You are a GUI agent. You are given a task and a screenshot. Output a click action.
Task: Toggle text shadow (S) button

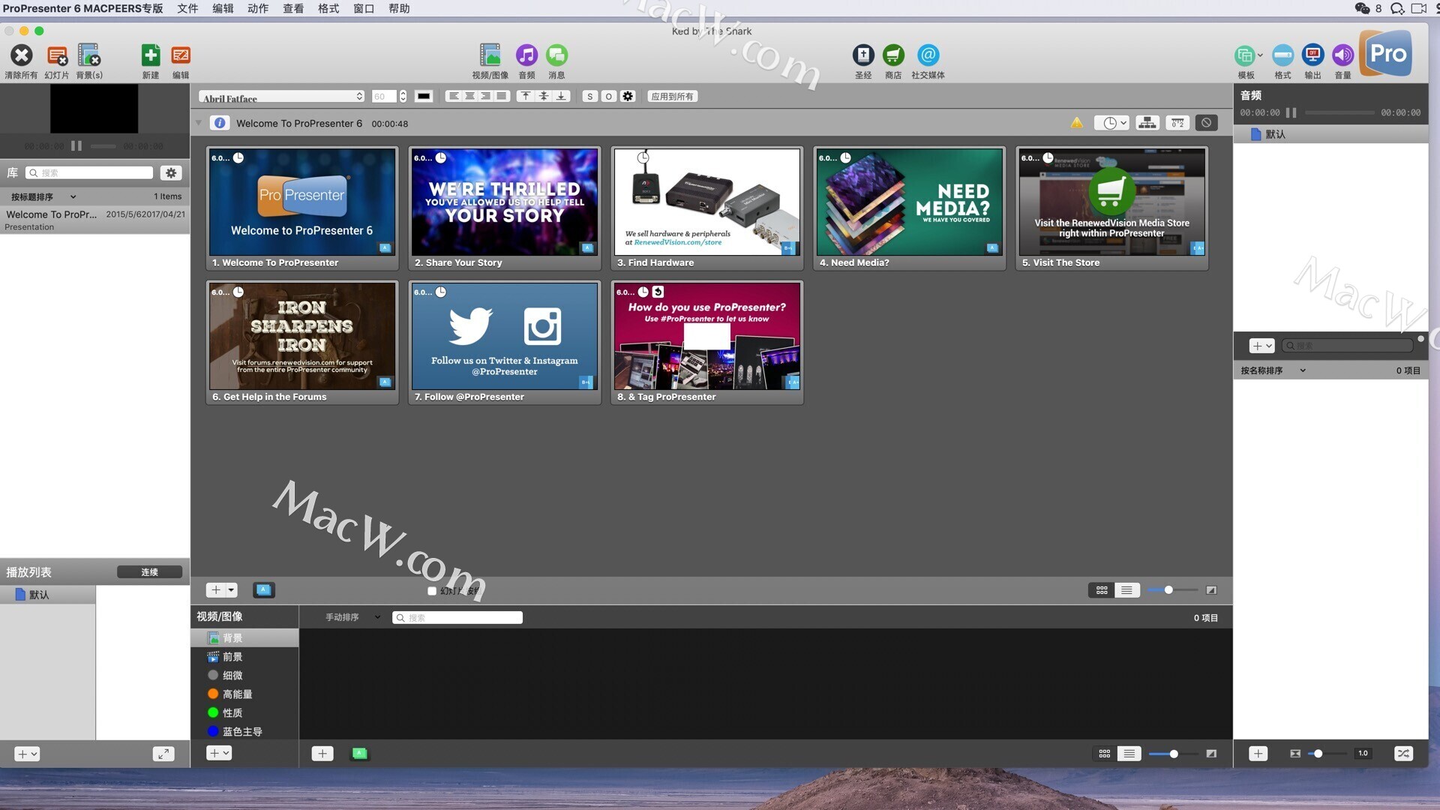590,96
